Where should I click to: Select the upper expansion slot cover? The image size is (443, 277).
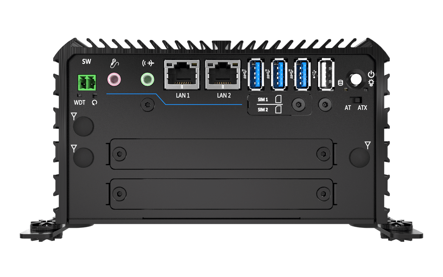coord(221,154)
